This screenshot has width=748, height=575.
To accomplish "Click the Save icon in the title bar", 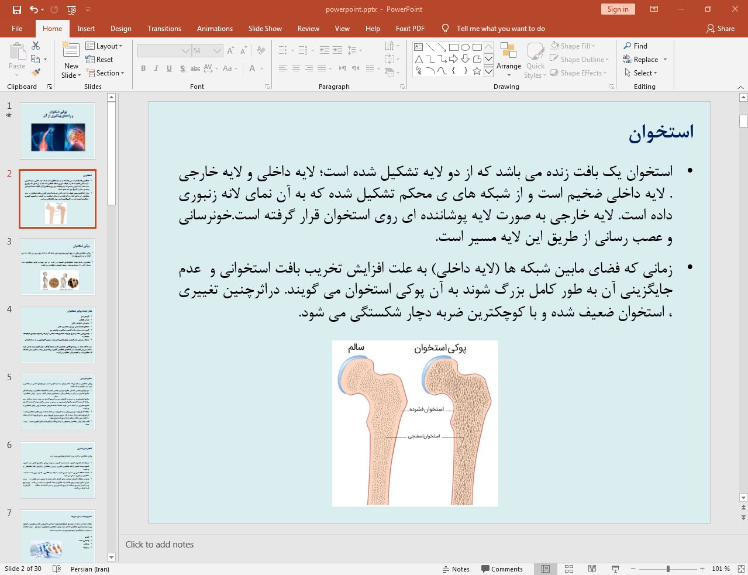I will coord(16,9).
